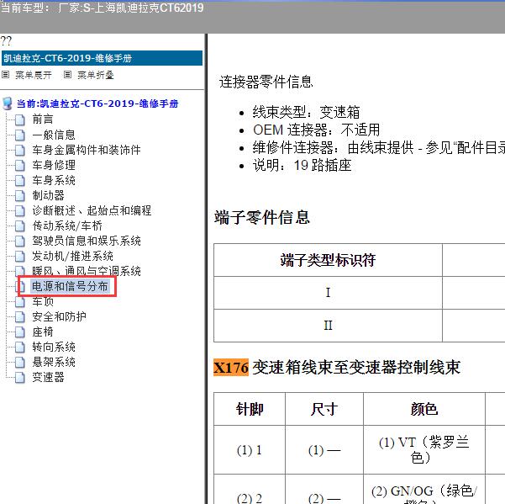Screen dimensions: 505x504
Task: Select the highlighted 电源和信号分布 chapter
Action: coord(70,286)
